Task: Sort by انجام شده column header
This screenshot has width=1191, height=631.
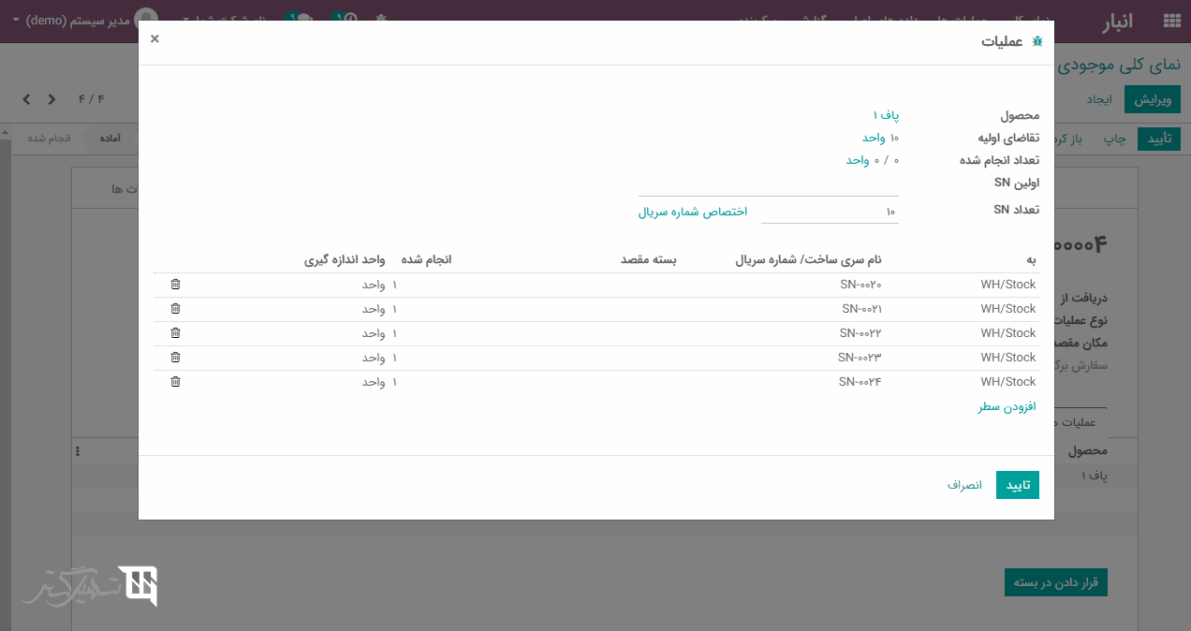Action: (427, 259)
